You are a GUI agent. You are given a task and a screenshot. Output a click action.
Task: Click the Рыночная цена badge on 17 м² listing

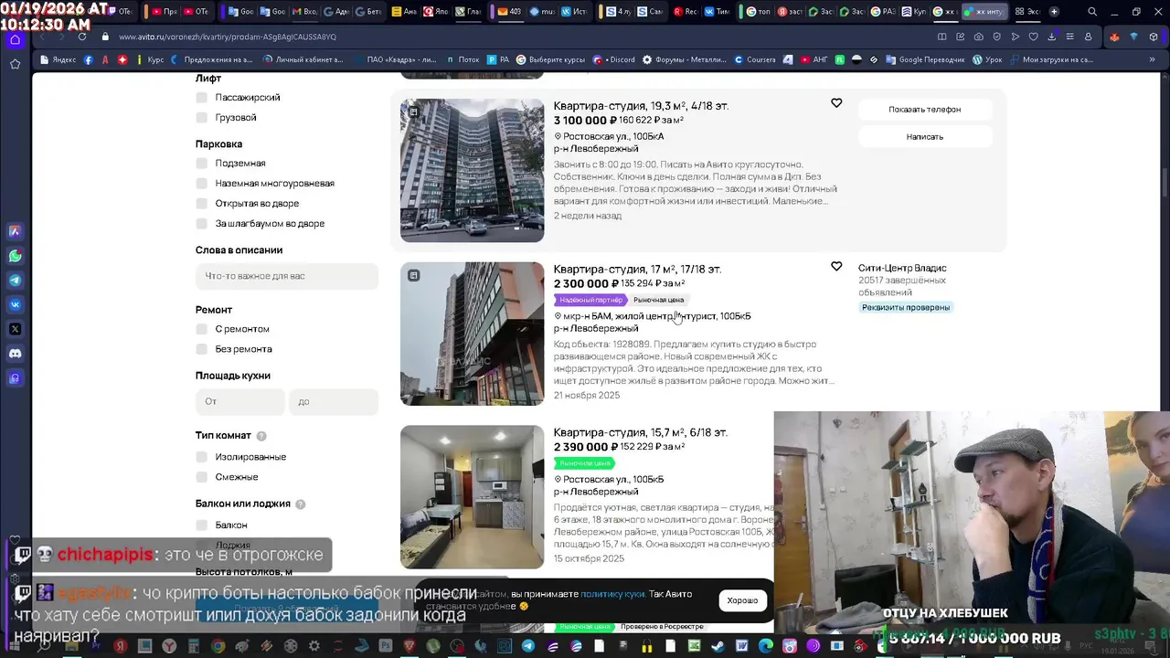(658, 300)
